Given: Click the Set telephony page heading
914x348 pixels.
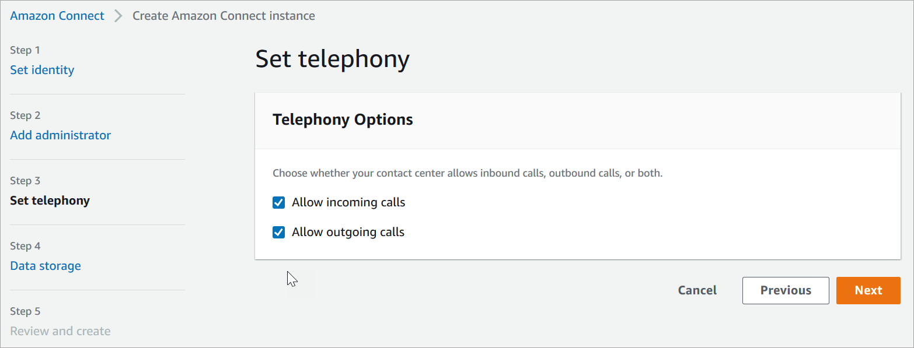Looking at the screenshot, I should [332, 58].
